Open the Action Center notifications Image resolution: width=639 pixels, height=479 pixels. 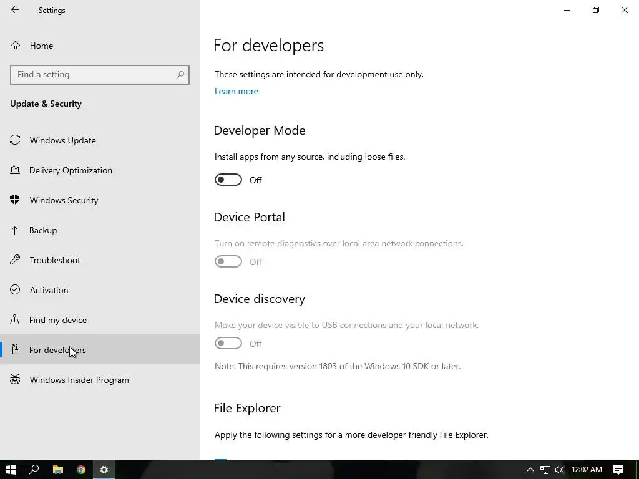(x=618, y=470)
